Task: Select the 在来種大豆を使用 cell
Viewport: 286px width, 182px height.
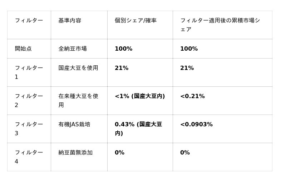Action: (x=78, y=100)
